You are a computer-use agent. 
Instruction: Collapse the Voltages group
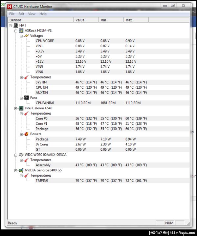point(21,36)
